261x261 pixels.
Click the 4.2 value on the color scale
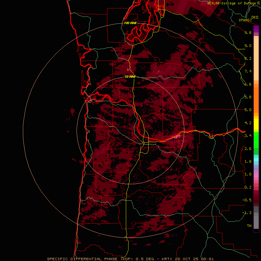pos(248,123)
